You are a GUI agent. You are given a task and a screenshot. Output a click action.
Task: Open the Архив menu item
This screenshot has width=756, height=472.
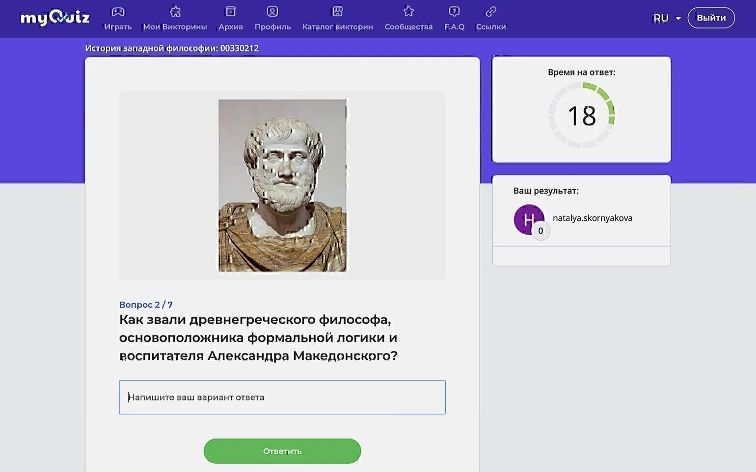[230, 27]
